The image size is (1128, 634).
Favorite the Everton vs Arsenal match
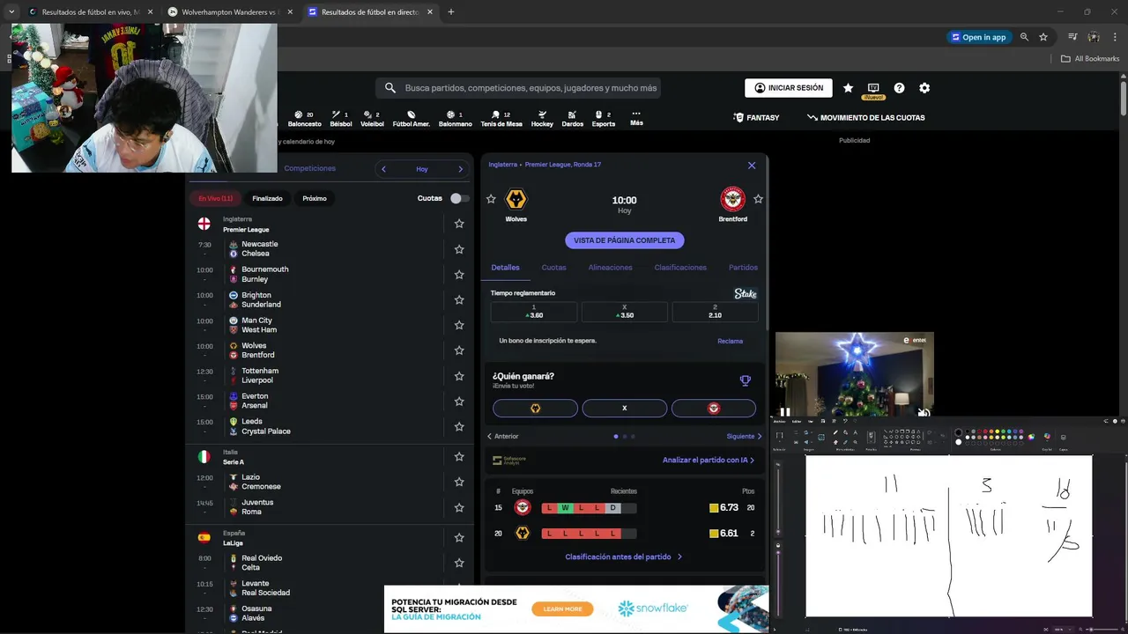tap(459, 401)
